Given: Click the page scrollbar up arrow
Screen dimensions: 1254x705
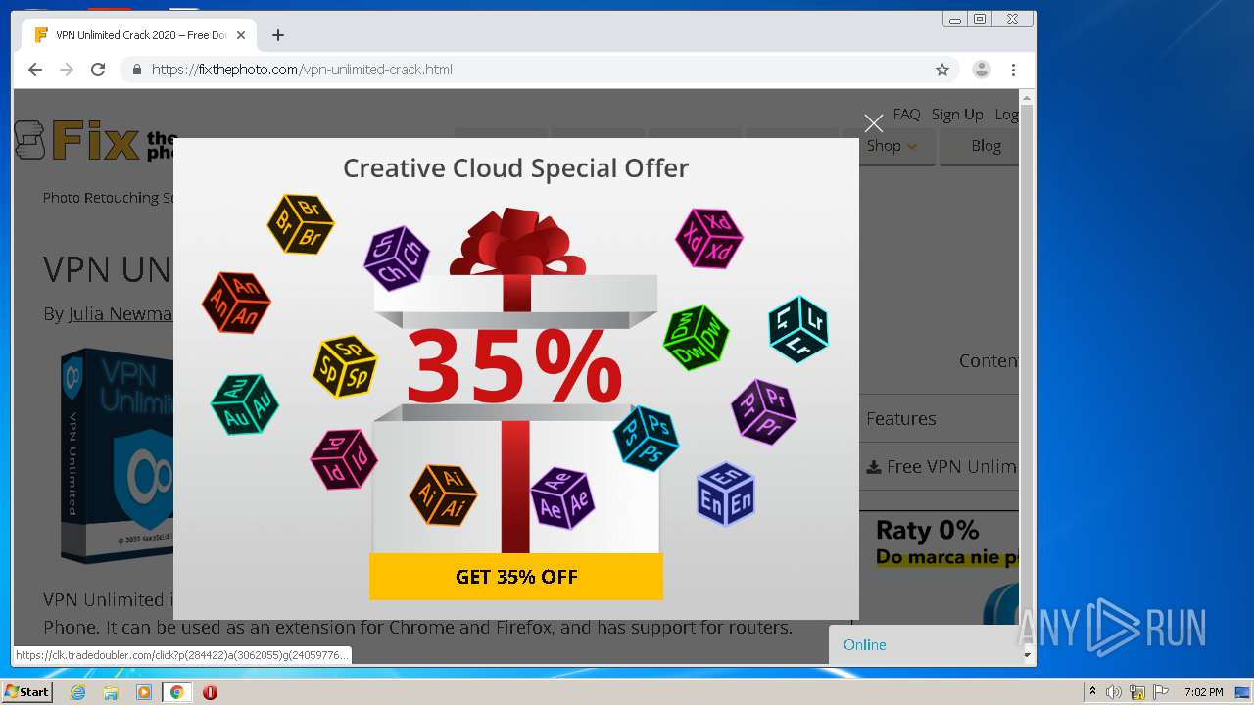Looking at the screenshot, I should (x=1027, y=98).
